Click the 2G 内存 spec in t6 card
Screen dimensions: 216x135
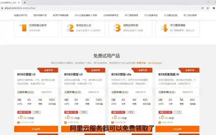[x=170, y=102]
